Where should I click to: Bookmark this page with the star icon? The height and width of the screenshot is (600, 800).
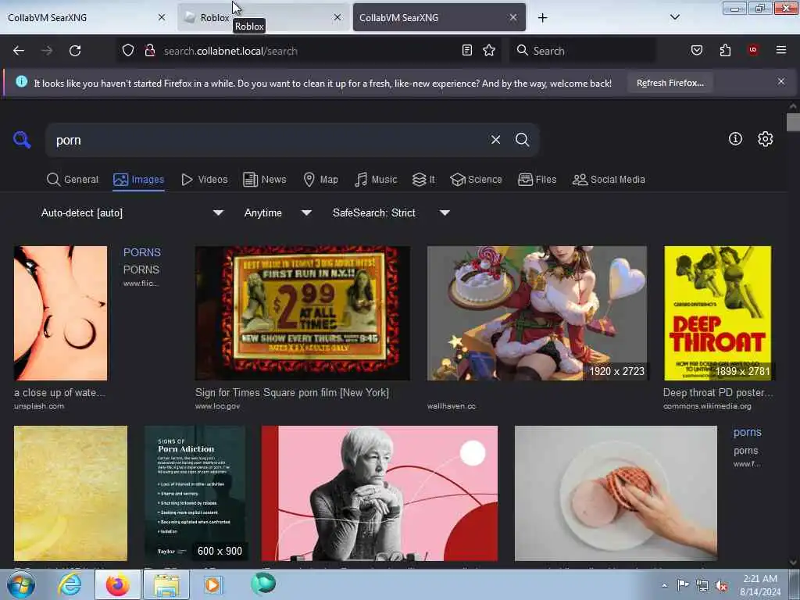click(x=489, y=51)
